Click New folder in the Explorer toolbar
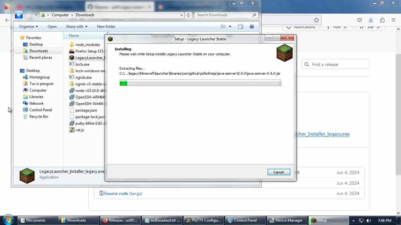 tap(106, 27)
